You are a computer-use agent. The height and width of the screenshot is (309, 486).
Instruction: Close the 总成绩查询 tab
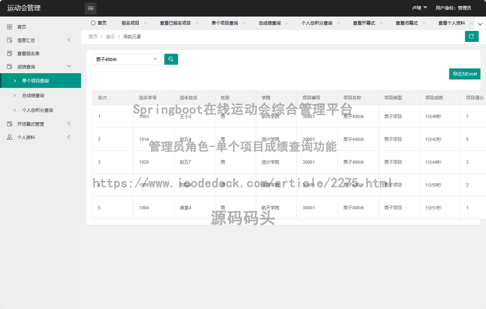[287, 23]
